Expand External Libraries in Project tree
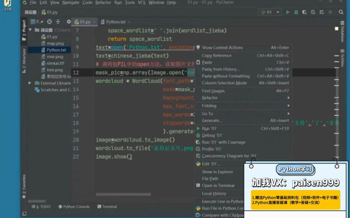This screenshot has width=350, height=218. click(30, 83)
